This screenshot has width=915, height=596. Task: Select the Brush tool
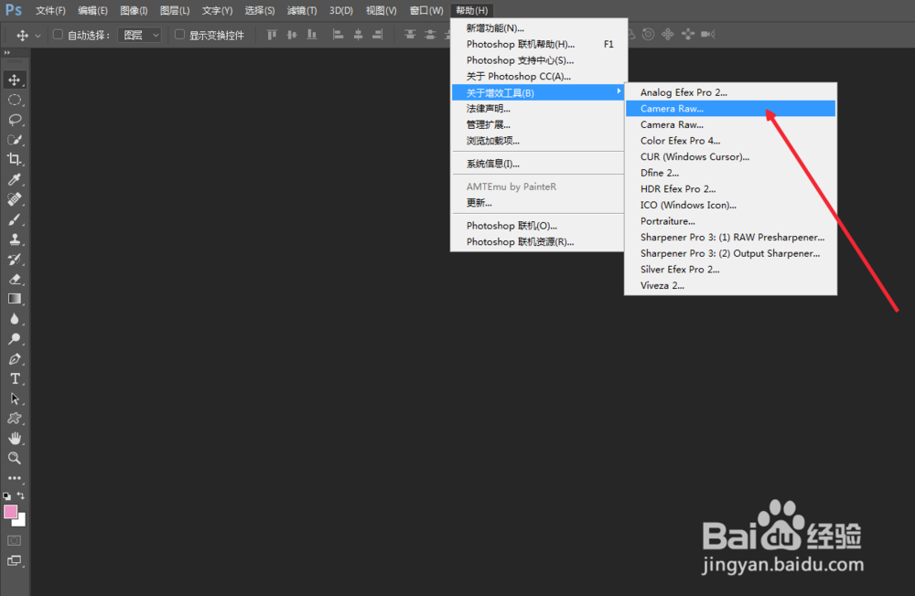[15, 219]
